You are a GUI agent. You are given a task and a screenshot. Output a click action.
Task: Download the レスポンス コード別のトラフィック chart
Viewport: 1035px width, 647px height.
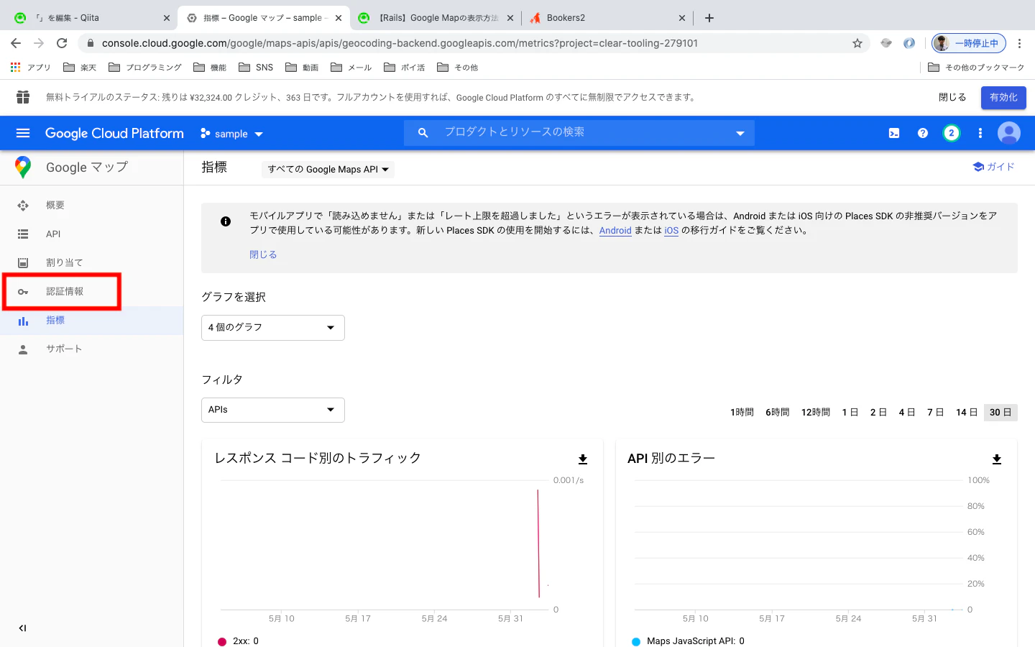(x=583, y=459)
